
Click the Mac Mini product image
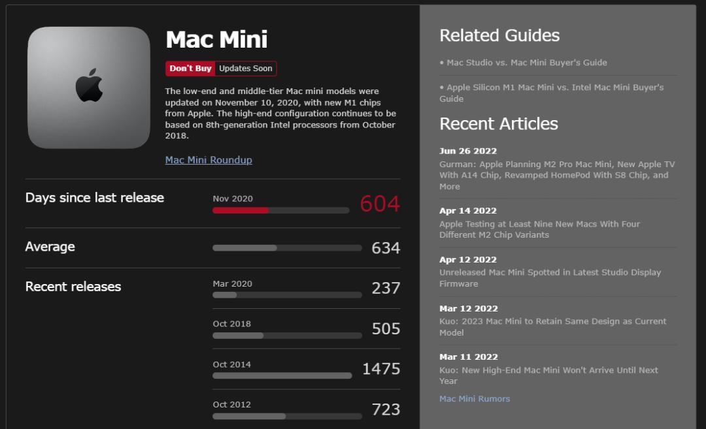(88, 87)
